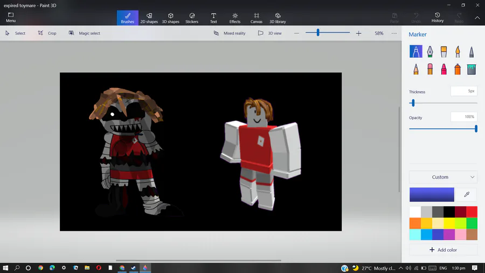The height and width of the screenshot is (273, 485).
Task: Choose the black color swatch
Action: pos(449,212)
